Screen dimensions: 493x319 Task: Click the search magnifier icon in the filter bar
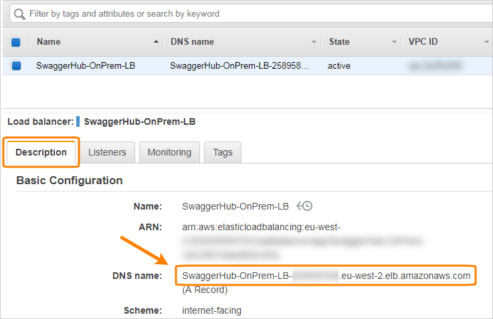[19, 14]
